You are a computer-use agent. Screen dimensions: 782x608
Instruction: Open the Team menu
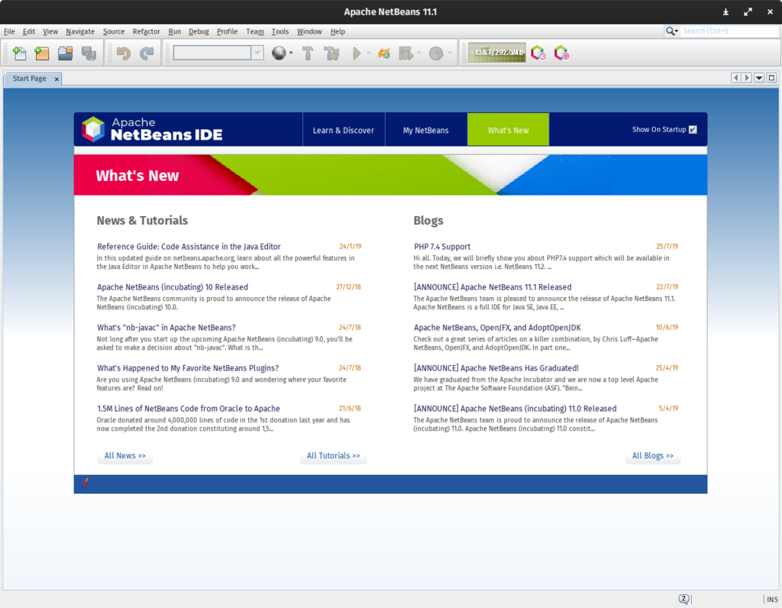click(x=255, y=31)
